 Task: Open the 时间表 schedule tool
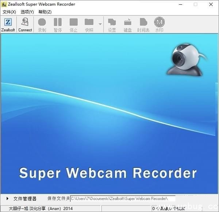(x=143, y=25)
